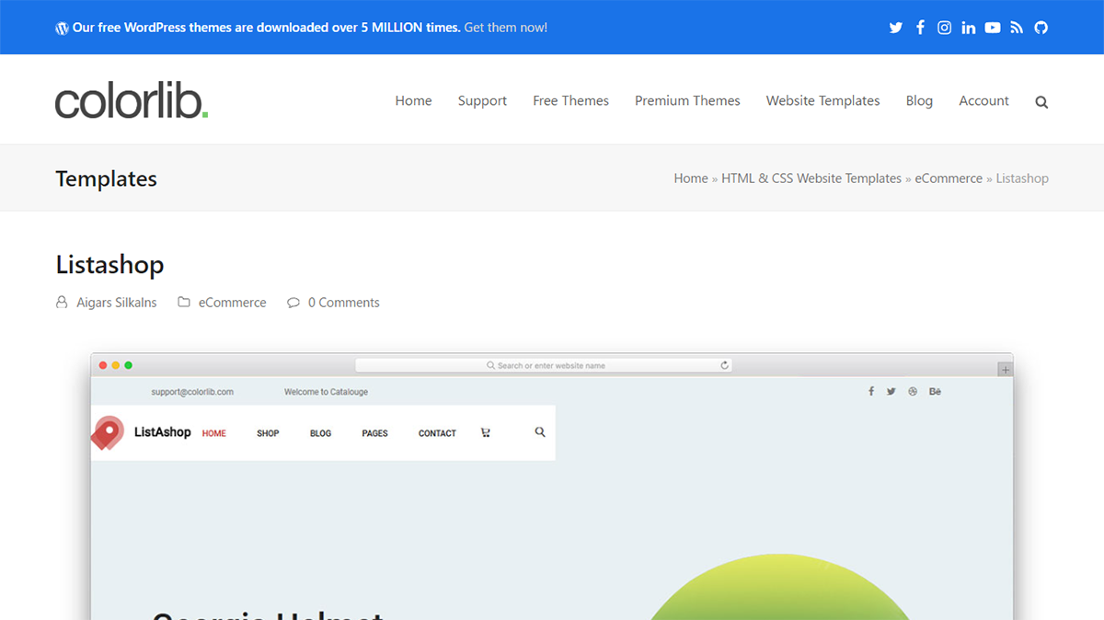Open the YouTube channel icon

993,27
